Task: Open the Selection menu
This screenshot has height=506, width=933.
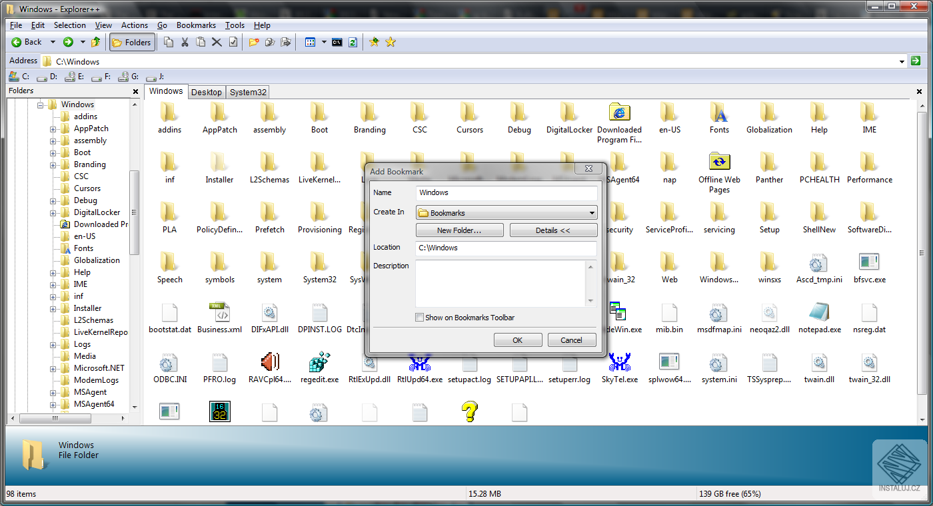Action: point(70,25)
